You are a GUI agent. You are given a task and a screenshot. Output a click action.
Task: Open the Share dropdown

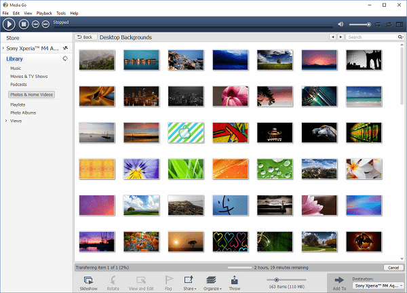click(x=189, y=281)
